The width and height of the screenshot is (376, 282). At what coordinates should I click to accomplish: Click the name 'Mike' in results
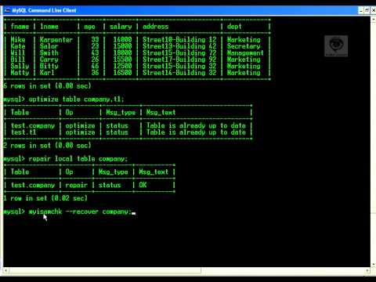click(x=18, y=40)
